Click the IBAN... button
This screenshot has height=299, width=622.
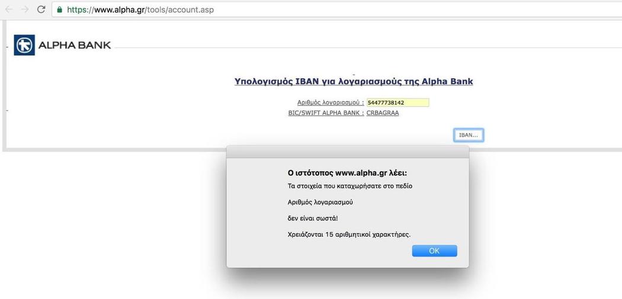(469, 135)
